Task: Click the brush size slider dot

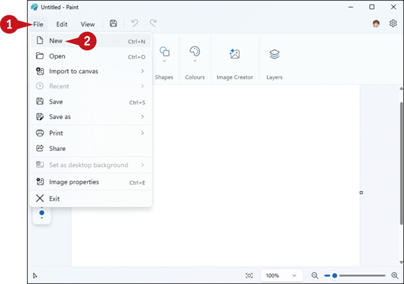Action: (x=42, y=213)
